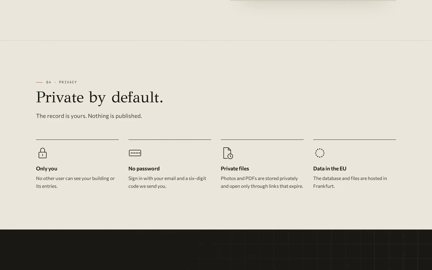Click the padlock icon above Only you
The height and width of the screenshot is (270, 432).
(42, 153)
